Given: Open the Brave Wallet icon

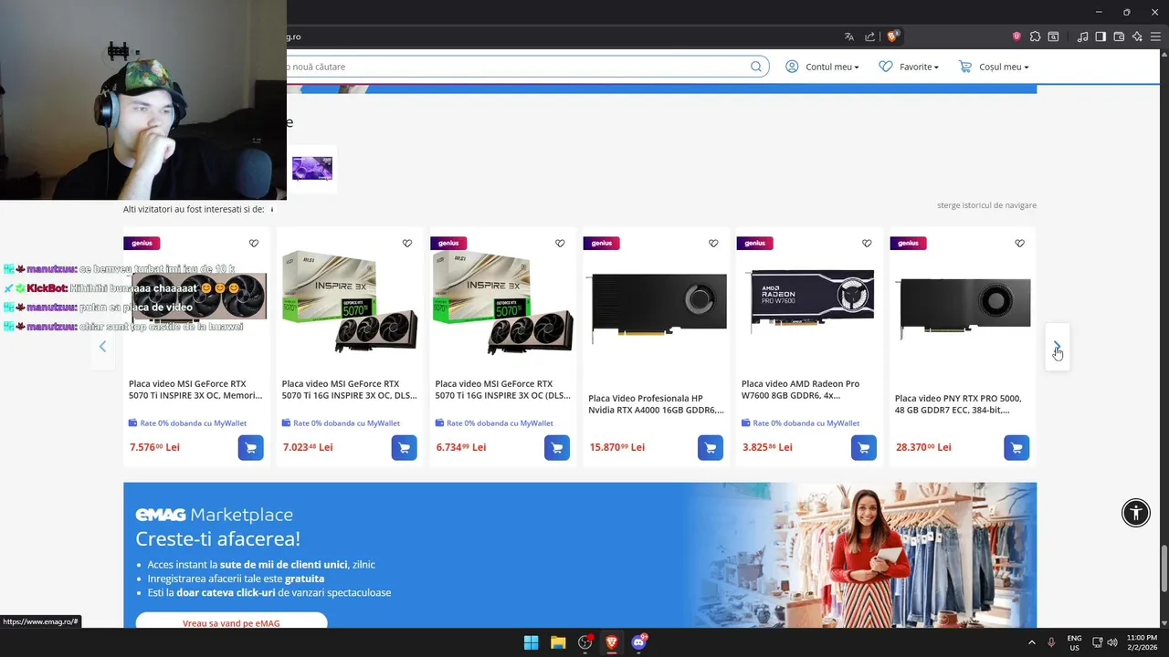Looking at the screenshot, I should point(1119,36).
